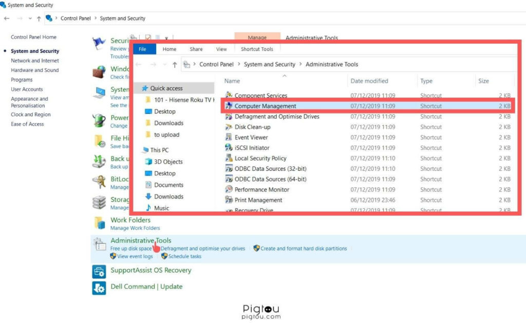Image resolution: width=526 pixels, height=323 pixels.
Task: Click the Computer Management shortcut icon
Action: (x=229, y=106)
